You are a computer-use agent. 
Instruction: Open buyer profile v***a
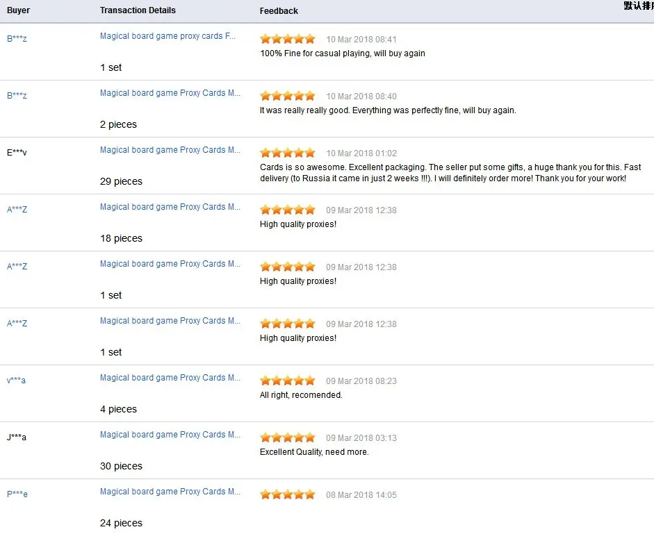pyautogui.click(x=16, y=381)
